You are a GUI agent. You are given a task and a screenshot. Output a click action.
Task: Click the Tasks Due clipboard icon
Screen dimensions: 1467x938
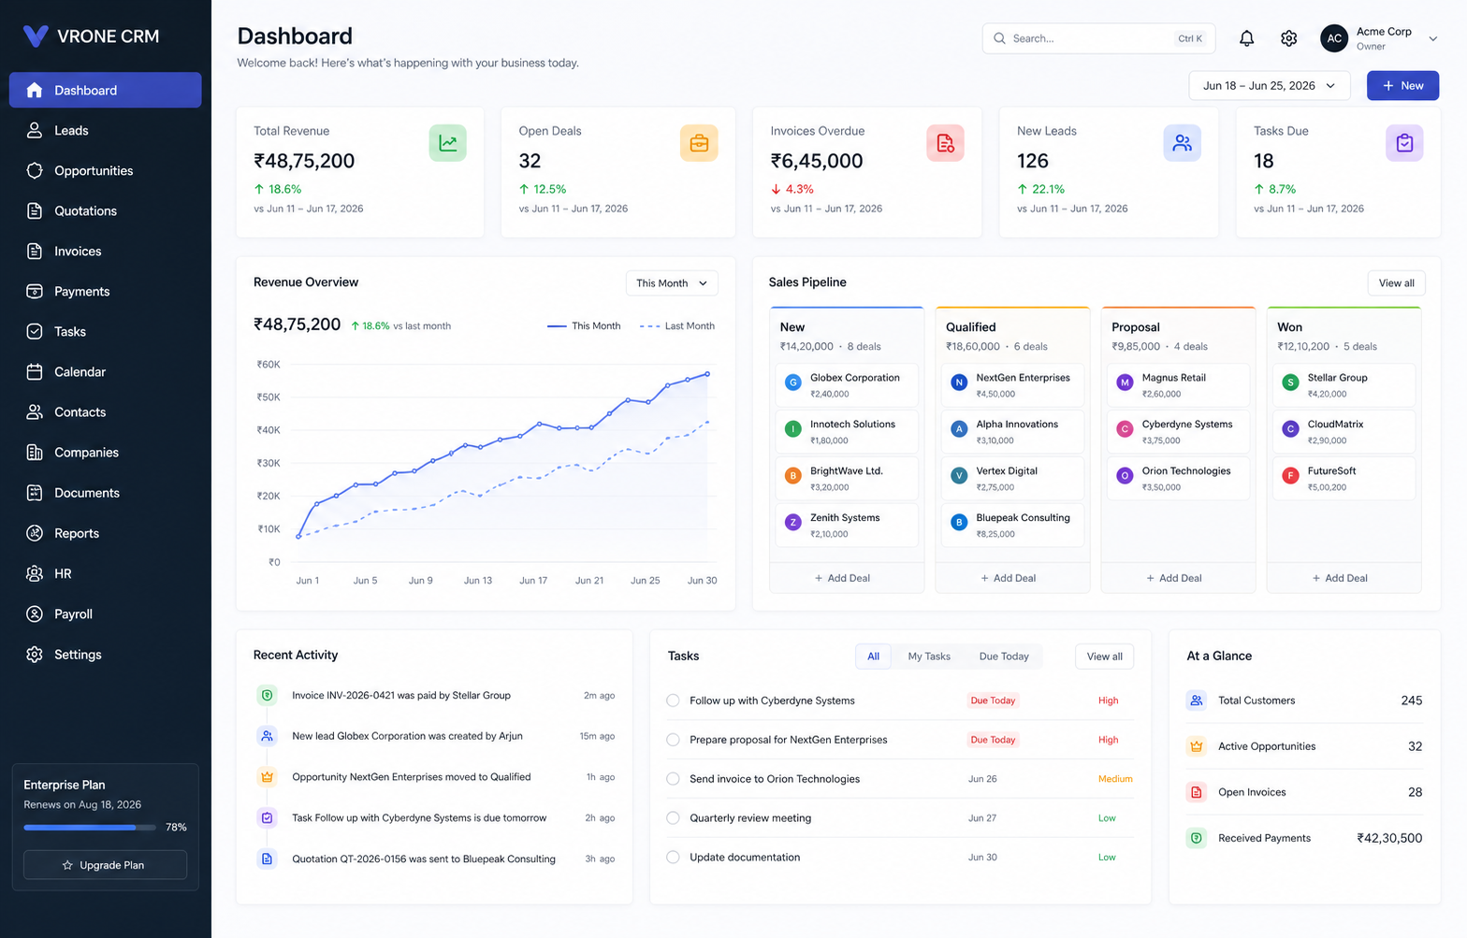(x=1404, y=143)
